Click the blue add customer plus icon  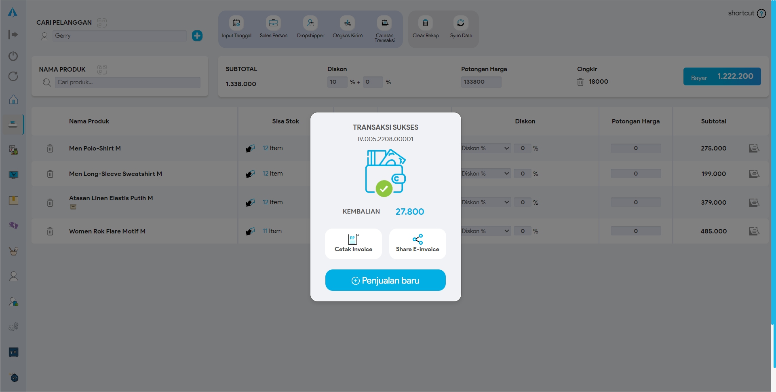tap(197, 36)
